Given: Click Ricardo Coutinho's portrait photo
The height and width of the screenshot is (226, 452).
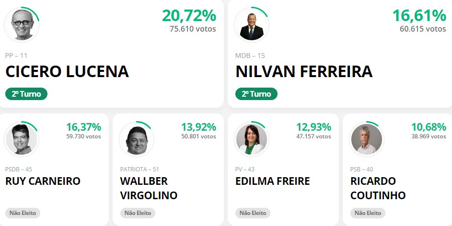Looking at the screenshot, I should [367, 139].
